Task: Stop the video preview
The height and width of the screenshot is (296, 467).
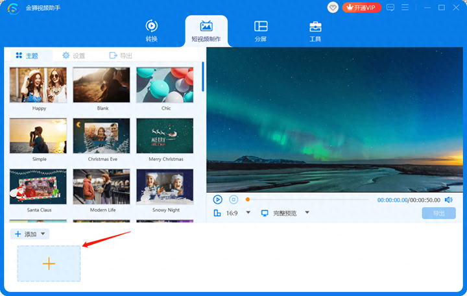Action: pos(233,199)
